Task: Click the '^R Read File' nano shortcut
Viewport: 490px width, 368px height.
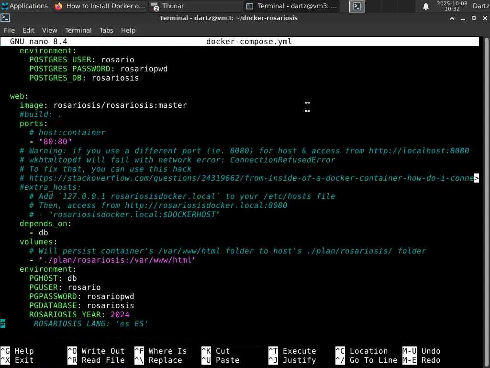Action: click(96, 360)
